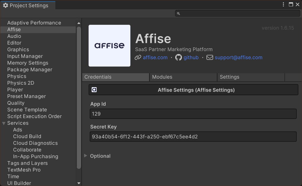The image size is (302, 186).
Task: Collapse the Services tree in the sidebar
Action: coord(4,123)
